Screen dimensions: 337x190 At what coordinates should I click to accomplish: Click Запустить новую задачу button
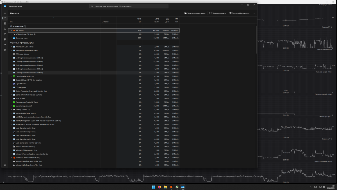(x=195, y=13)
